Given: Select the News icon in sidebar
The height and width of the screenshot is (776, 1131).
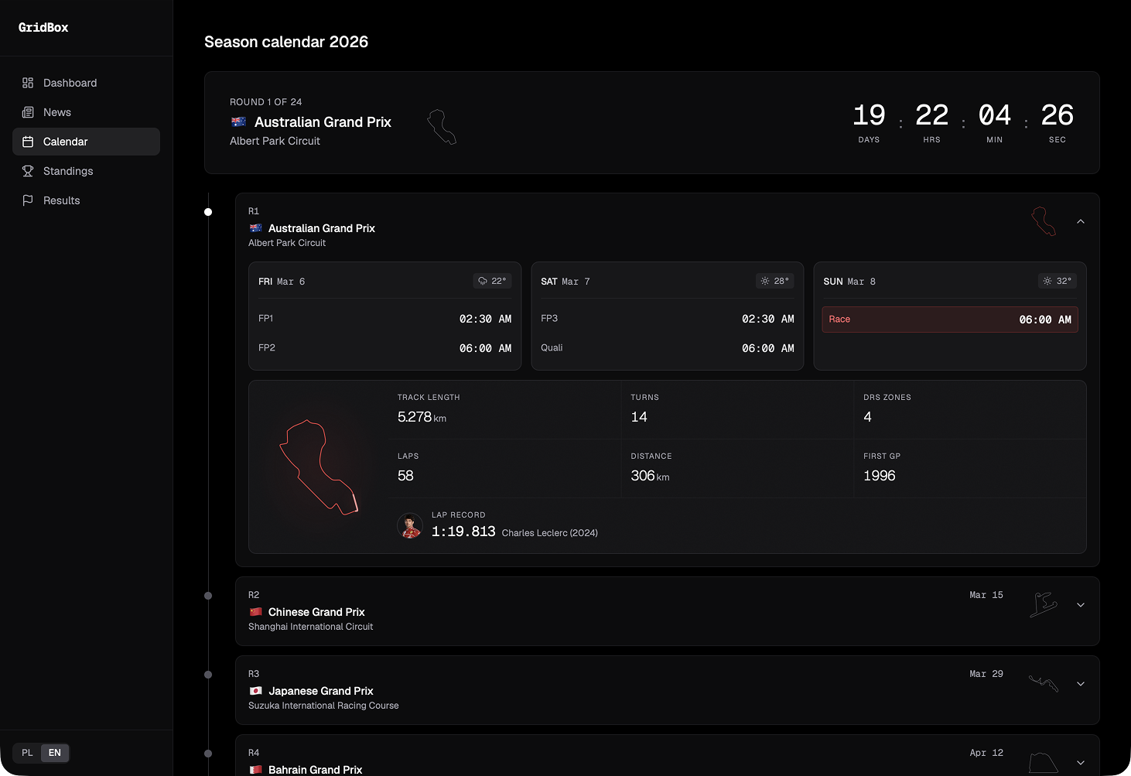Looking at the screenshot, I should click(x=28, y=111).
